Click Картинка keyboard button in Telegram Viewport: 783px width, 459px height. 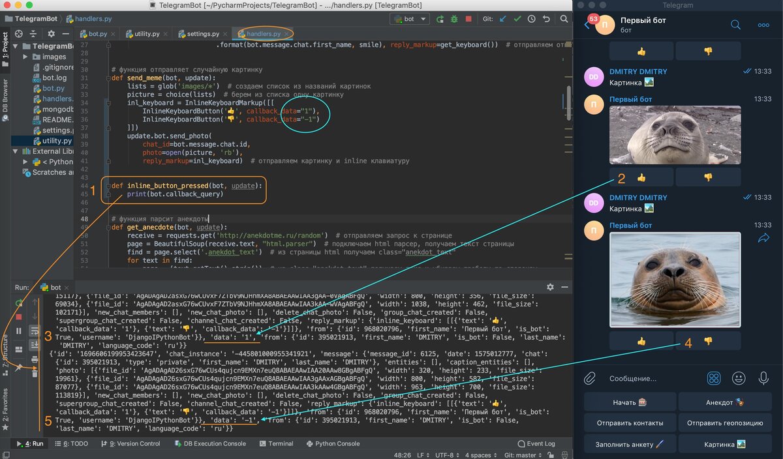coord(725,443)
